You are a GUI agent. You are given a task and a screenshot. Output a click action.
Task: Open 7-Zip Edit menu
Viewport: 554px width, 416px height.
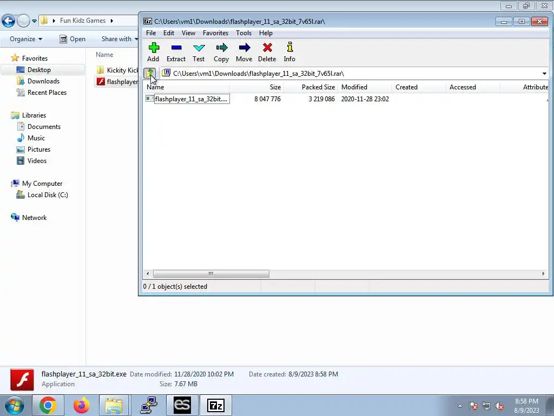pos(169,33)
